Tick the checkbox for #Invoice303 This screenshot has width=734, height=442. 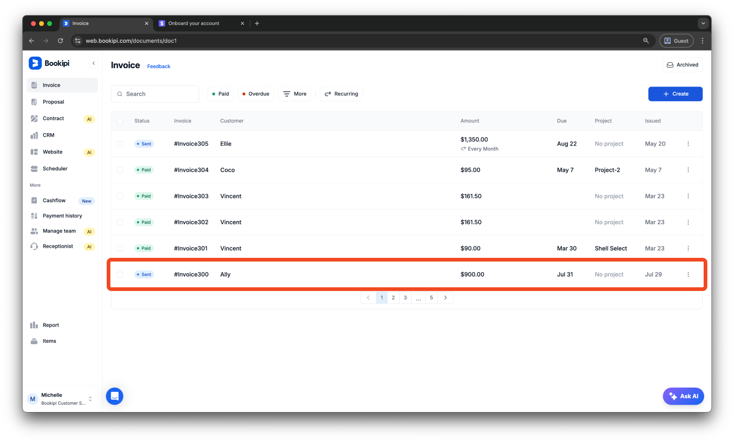(120, 196)
